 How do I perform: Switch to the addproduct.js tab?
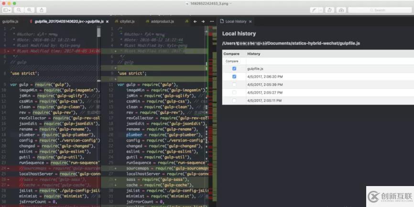point(162,21)
